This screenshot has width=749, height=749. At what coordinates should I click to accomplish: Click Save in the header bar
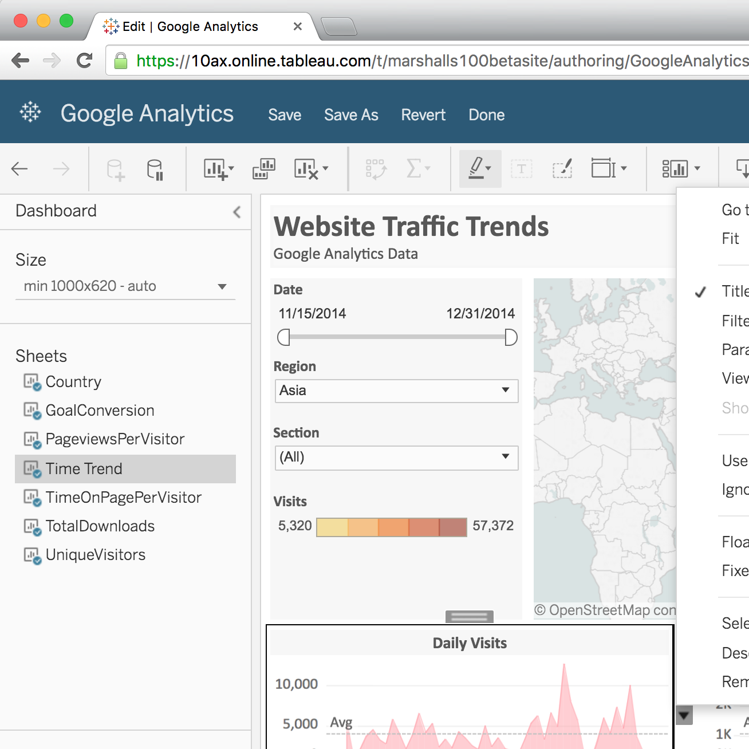pos(285,115)
